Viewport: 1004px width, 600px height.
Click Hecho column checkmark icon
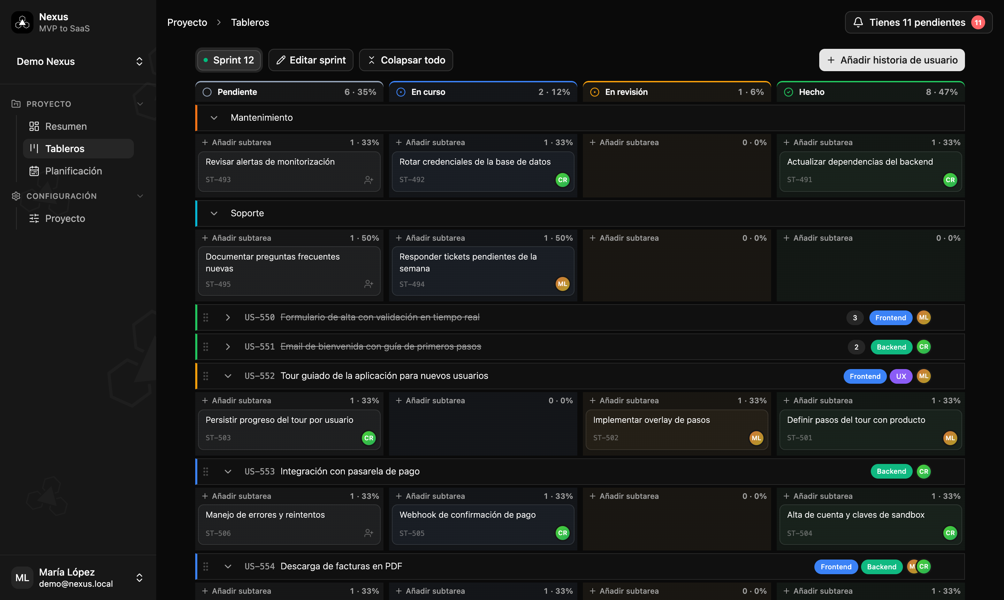click(788, 92)
